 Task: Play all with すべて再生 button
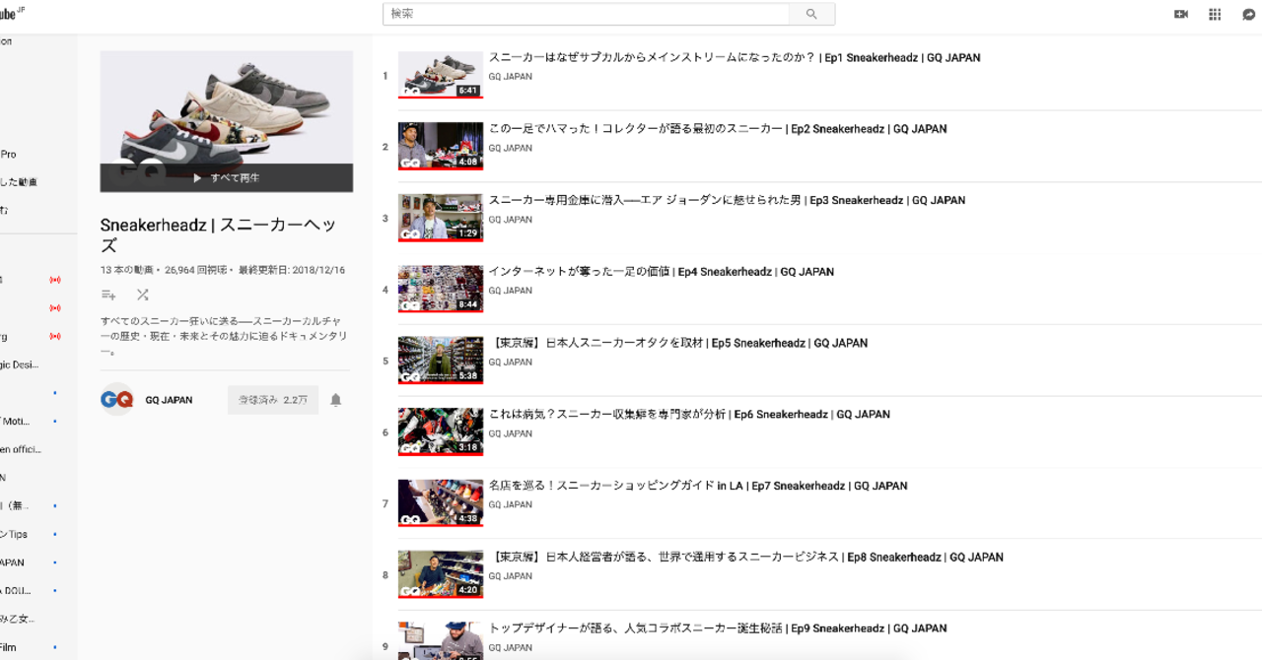(x=227, y=178)
